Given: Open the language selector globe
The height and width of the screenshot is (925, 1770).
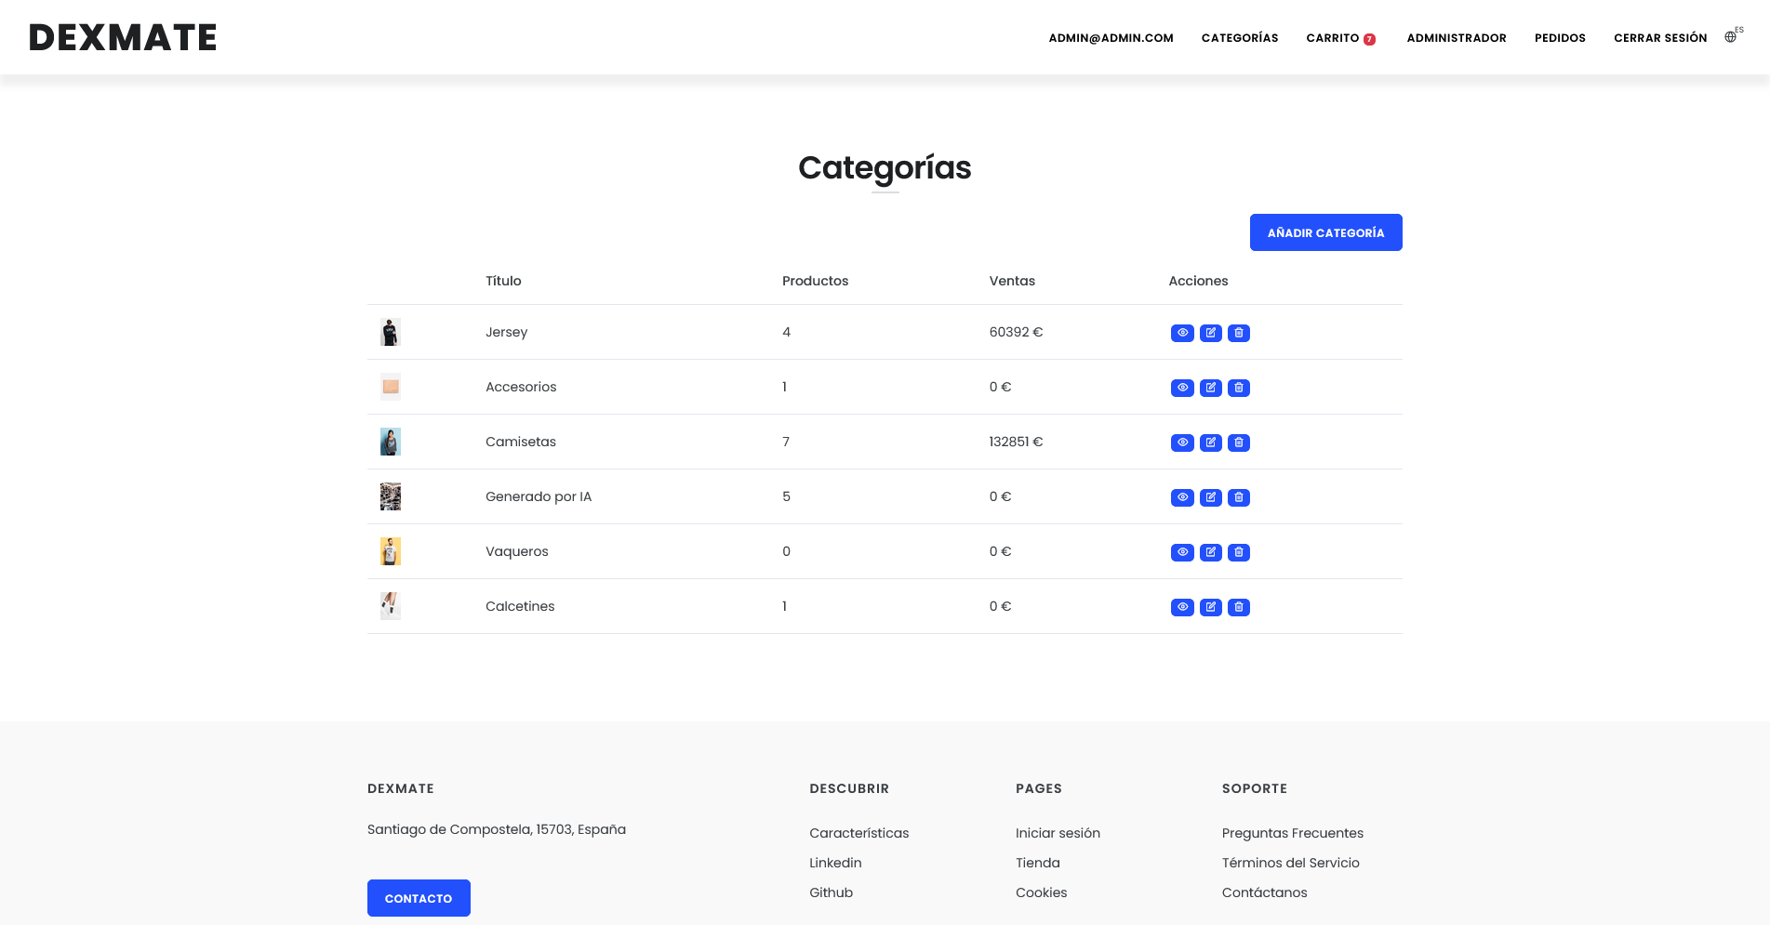Looking at the screenshot, I should click(1731, 37).
